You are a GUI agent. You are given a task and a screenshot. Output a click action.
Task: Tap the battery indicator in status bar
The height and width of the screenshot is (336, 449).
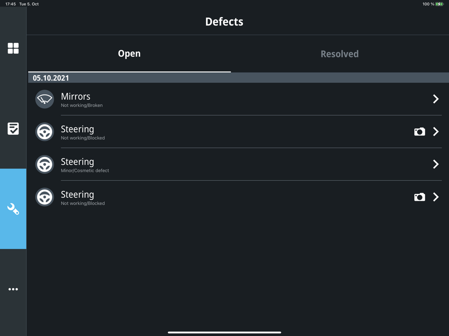[439, 4]
